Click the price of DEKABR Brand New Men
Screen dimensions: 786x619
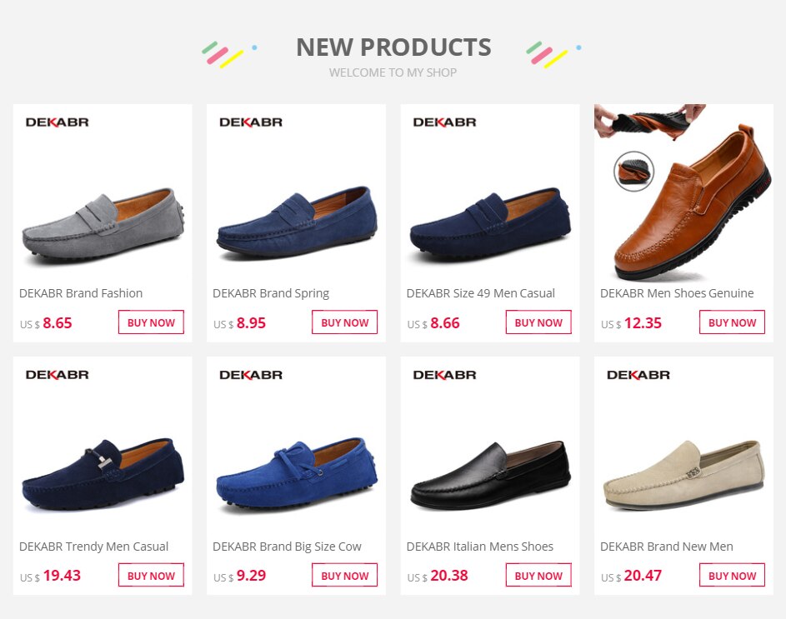(637, 575)
